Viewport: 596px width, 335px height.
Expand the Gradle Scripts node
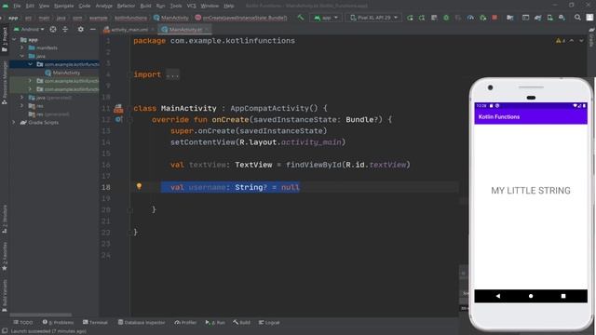pyautogui.click(x=14, y=122)
